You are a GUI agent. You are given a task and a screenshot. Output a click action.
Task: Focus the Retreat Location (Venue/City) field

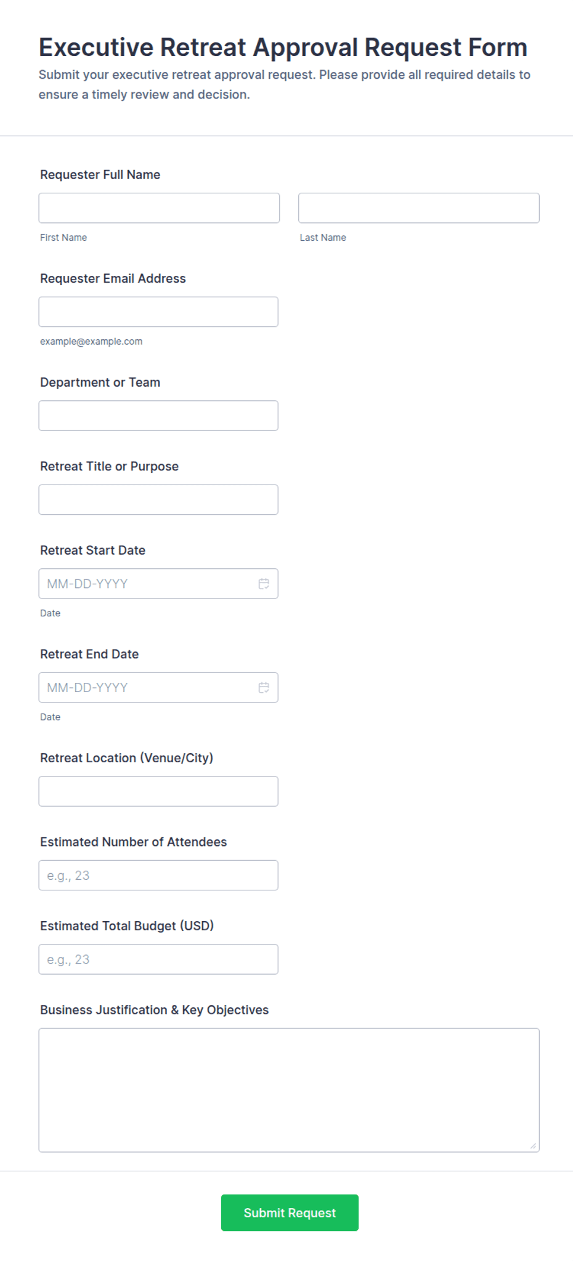pos(158,791)
